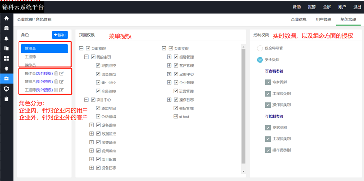Edit the 管理员(对外授权) role via its pencil icon
This screenshot has width=364, height=181.
pos(62,82)
